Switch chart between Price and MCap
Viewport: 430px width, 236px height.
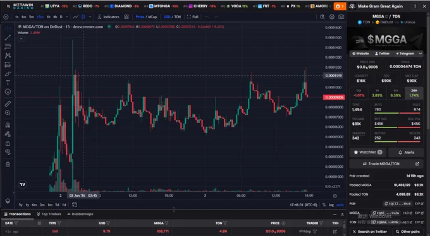click(146, 17)
